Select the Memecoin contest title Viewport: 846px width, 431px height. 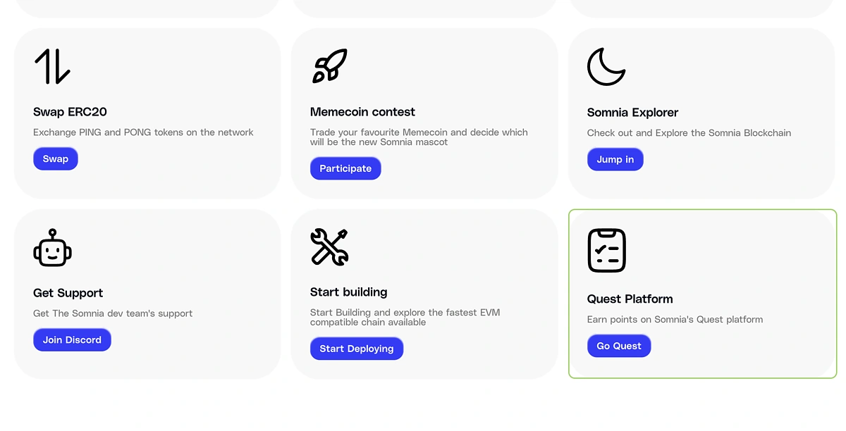(x=362, y=112)
